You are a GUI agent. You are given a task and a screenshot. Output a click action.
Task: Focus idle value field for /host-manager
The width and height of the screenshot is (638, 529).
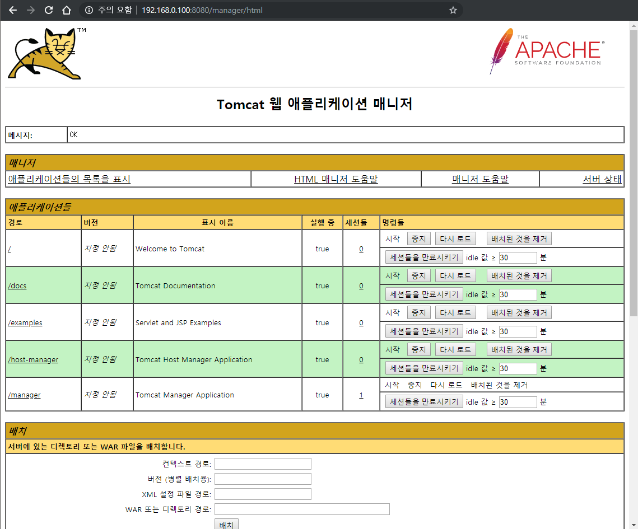518,369
